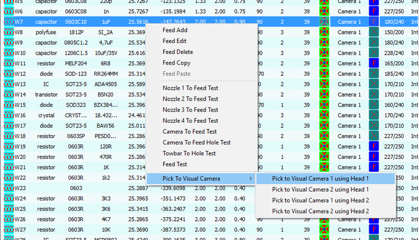Click the teal X icon in row W8
Viewport: 419px width, 240px height.
pyautogui.click(x=374, y=33)
